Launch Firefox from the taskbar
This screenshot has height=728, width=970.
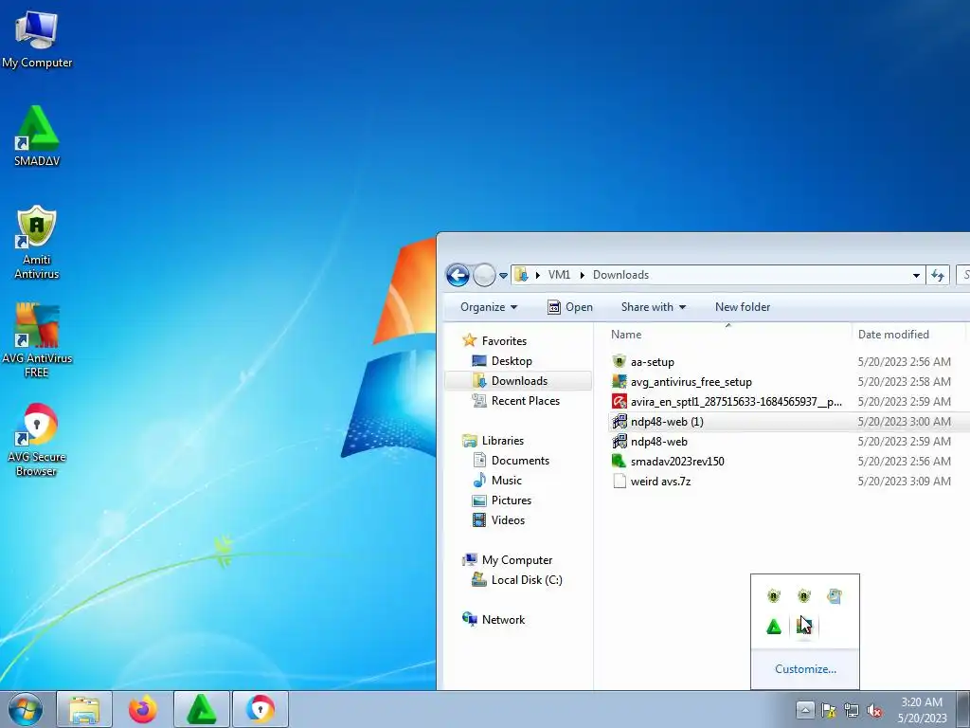(143, 709)
